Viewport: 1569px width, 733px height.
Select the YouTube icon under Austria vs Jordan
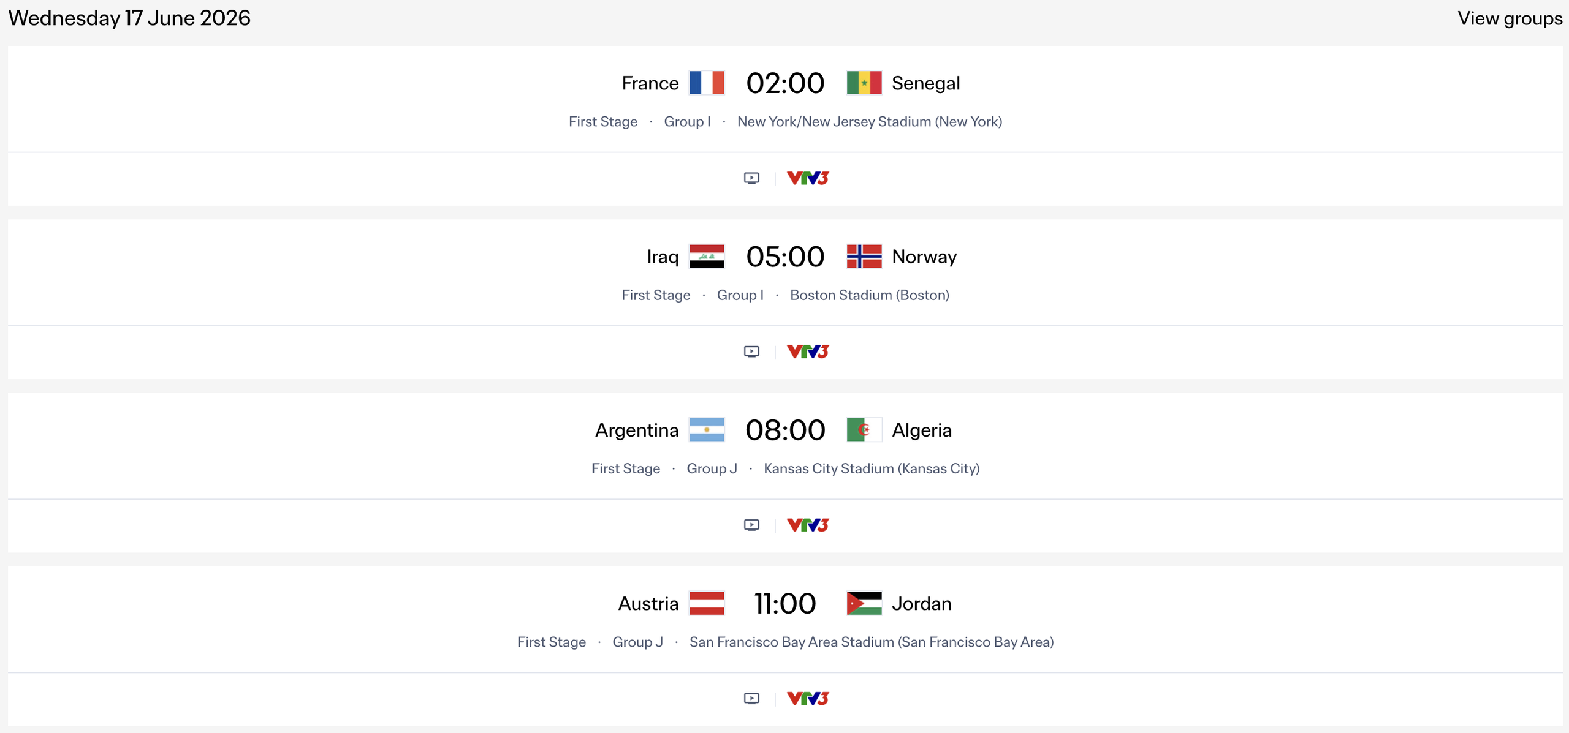(x=751, y=698)
